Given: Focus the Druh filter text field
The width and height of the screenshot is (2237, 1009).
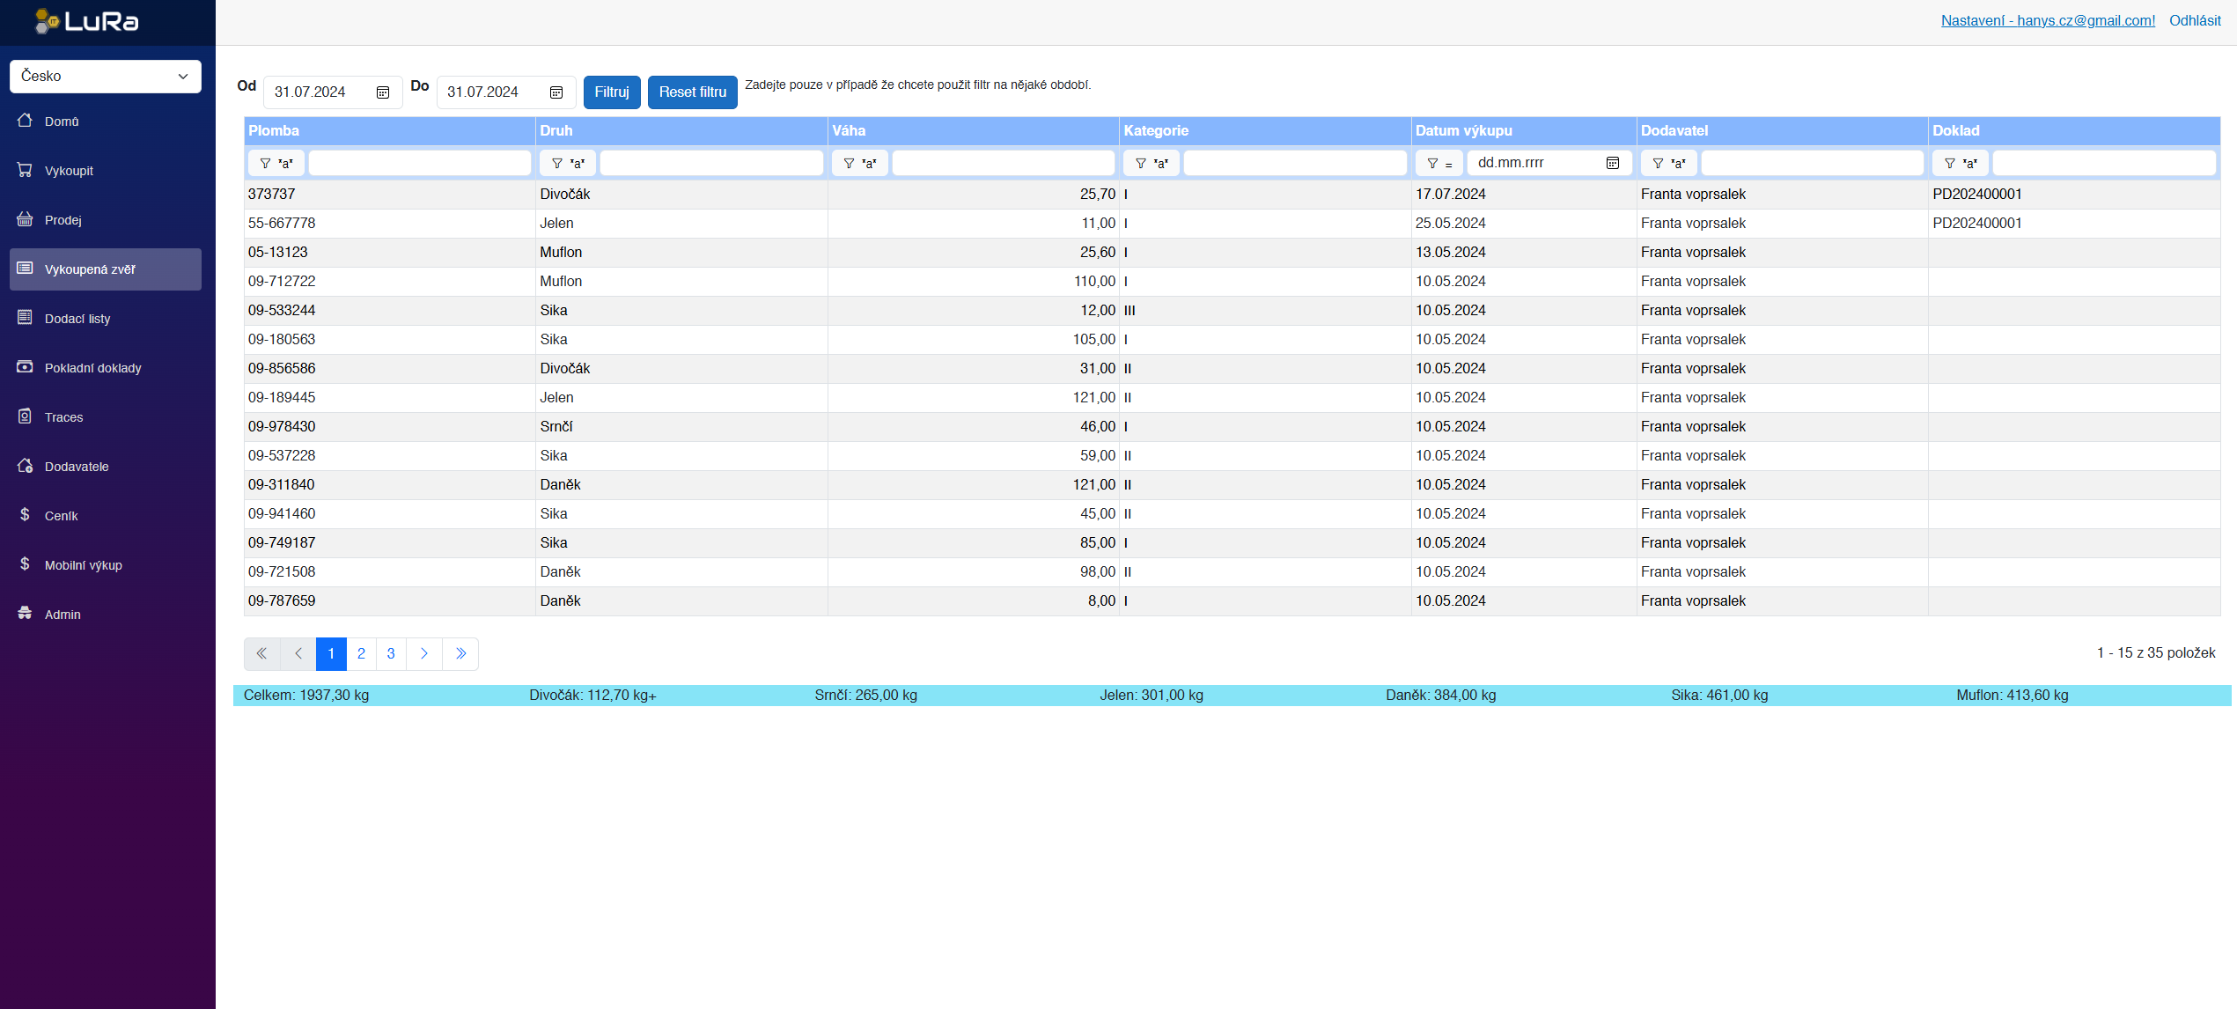Looking at the screenshot, I should 711,163.
